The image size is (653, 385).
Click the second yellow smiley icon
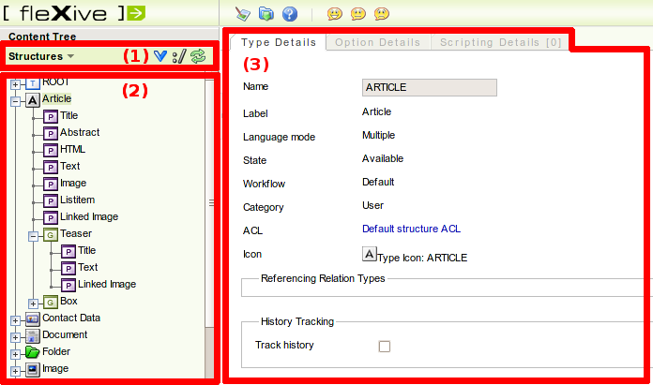358,14
